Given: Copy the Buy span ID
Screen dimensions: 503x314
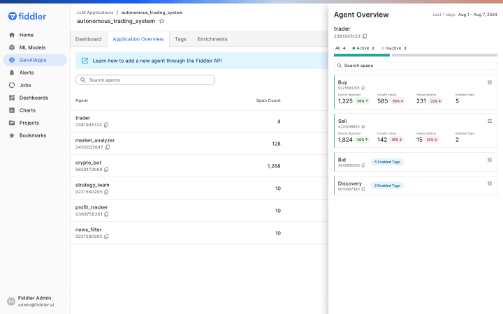Looking at the screenshot, I should [363, 88].
